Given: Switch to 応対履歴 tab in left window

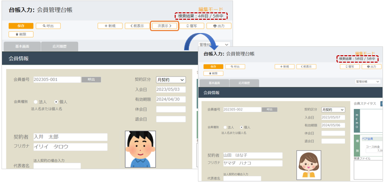Looking at the screenshot, I should (59, 46).
